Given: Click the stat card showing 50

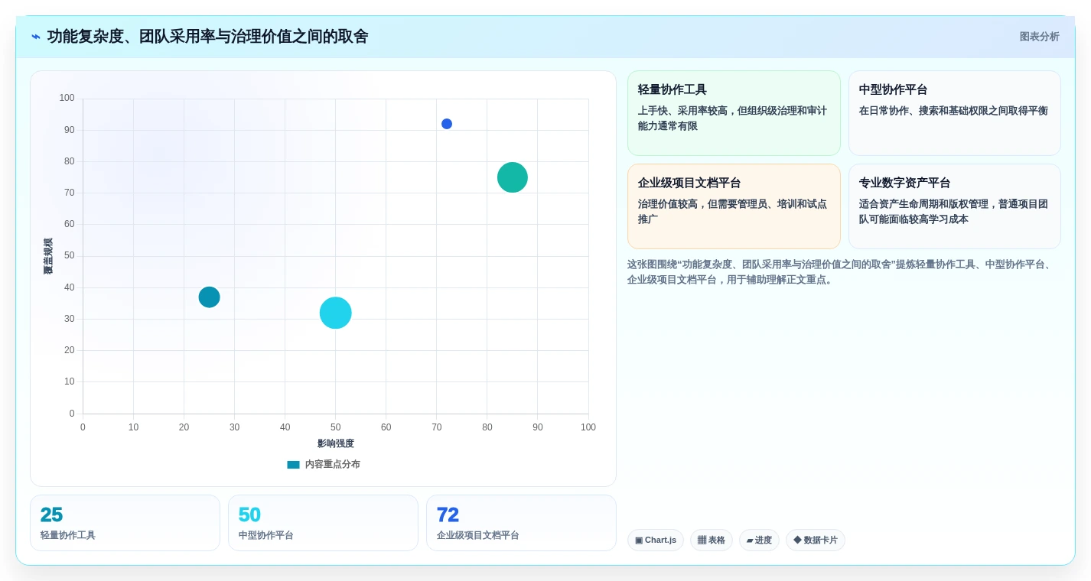Looking at the screenshot, I should pyautogui.click(x=323, y=523).
